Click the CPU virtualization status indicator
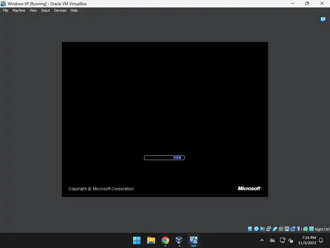The width and height of the screenshot is (330, 248). click(x=299, y=229)
